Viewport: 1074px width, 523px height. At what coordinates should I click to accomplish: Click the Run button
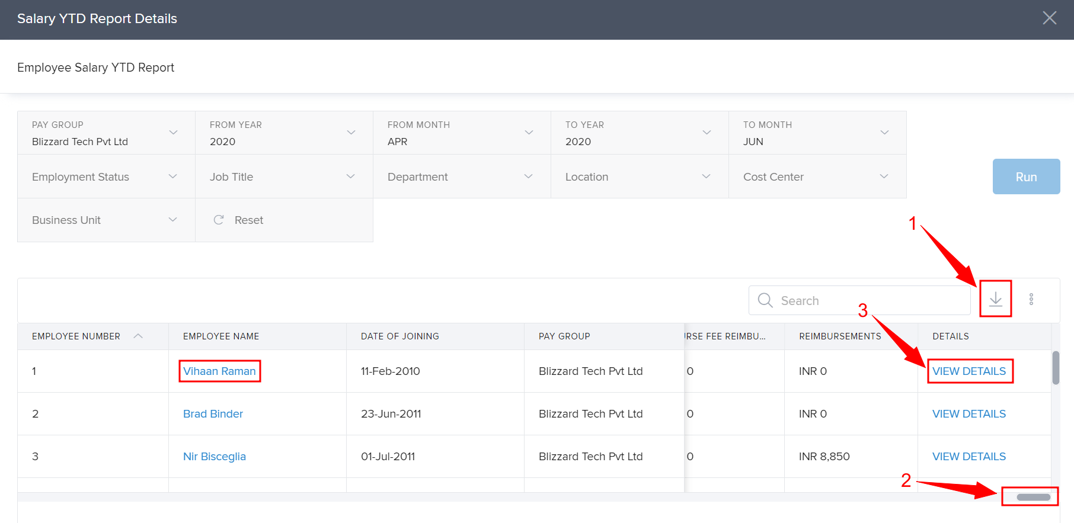(1026, 177)
